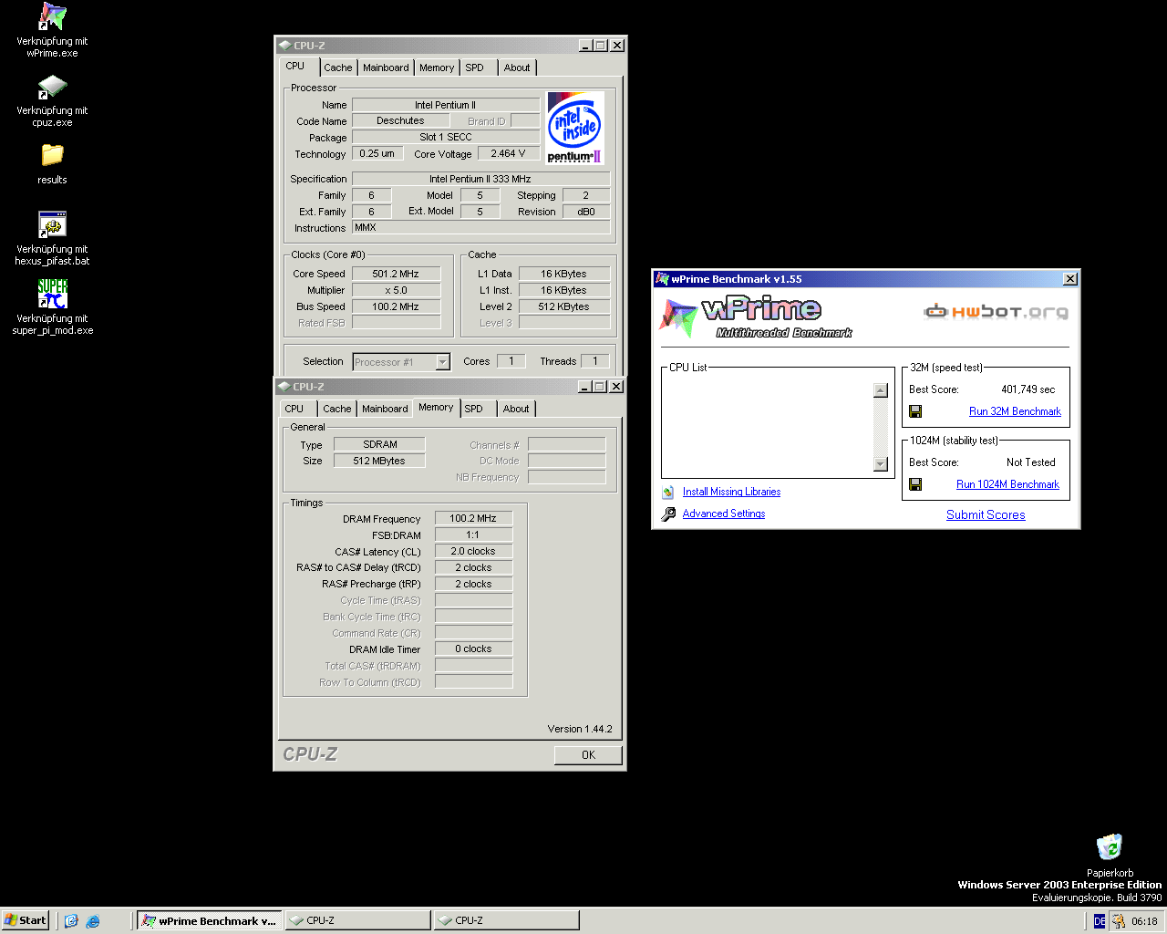Minimize the upper CPU-Z window

pos(585,46)
